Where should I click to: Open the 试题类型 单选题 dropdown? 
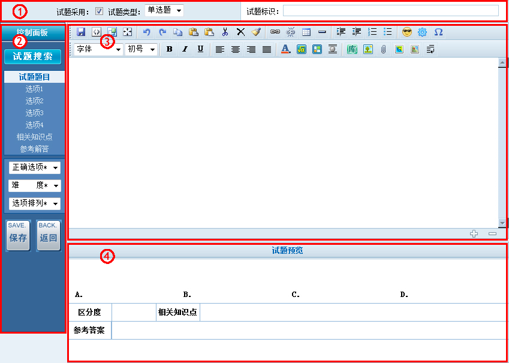164,11
